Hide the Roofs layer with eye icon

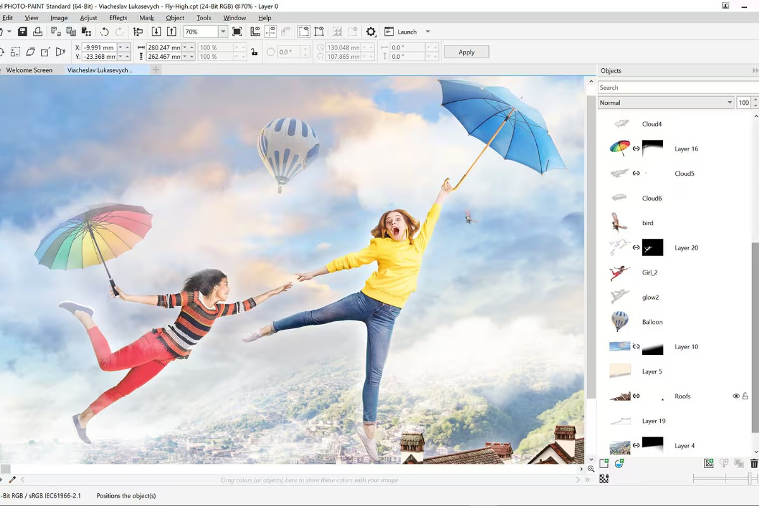click(736, 396)
